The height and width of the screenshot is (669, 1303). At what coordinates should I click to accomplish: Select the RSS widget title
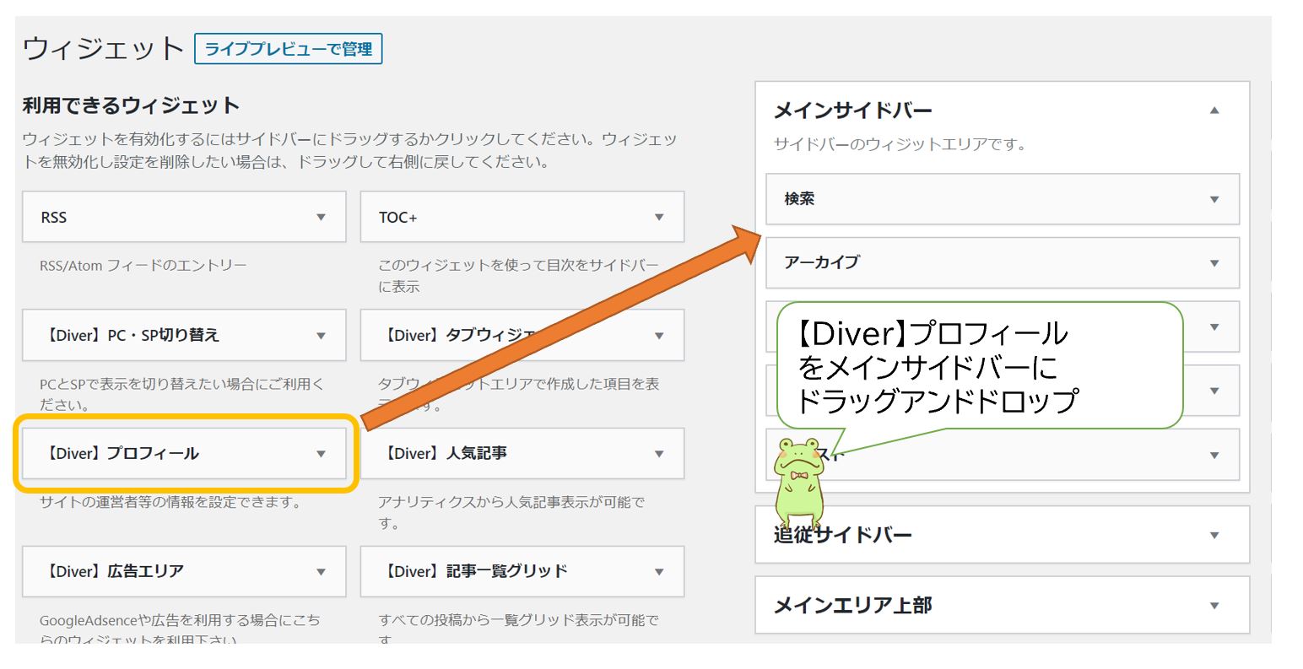tap(54, 218)
